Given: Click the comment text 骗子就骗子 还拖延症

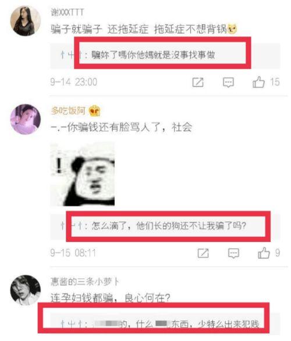Looking at the screenshot, I should (100, 29).
